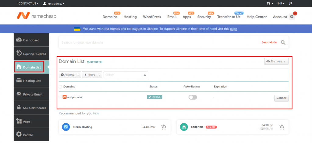Click the top bar search magnifier
Screen dimensions: 312x143
pos(291,3)
